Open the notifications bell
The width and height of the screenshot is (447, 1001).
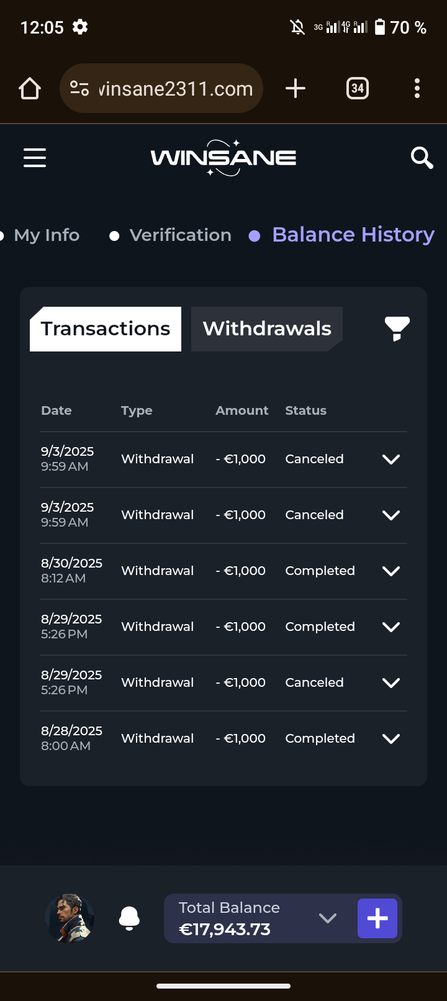(129, 918)
